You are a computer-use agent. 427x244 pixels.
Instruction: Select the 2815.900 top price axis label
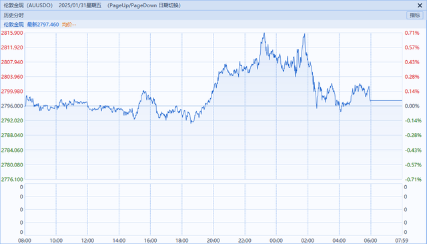click(x=12, y=33)
